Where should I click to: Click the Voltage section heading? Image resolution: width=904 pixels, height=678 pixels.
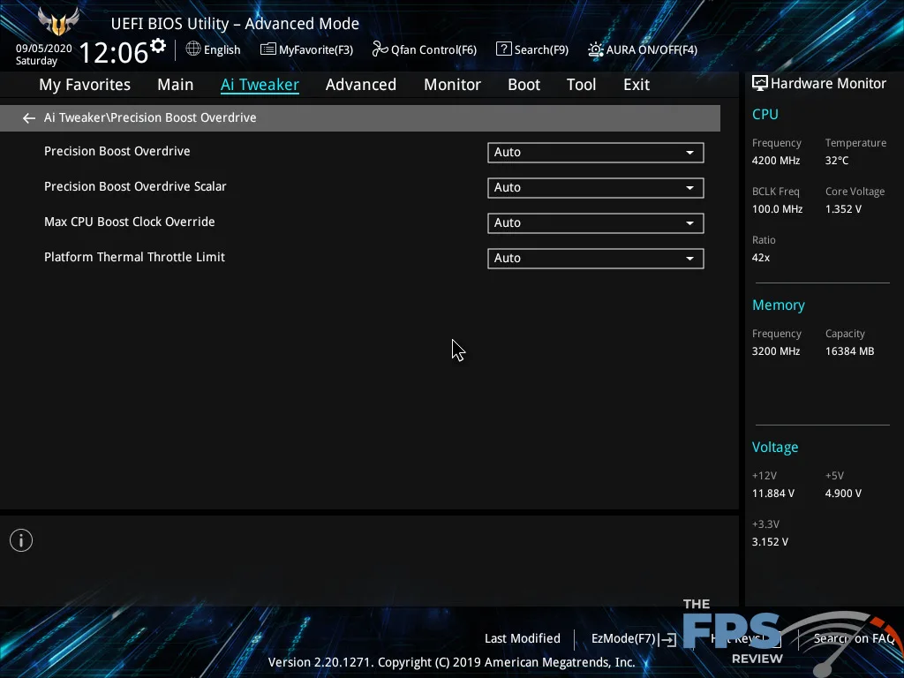tap(775, 448)
